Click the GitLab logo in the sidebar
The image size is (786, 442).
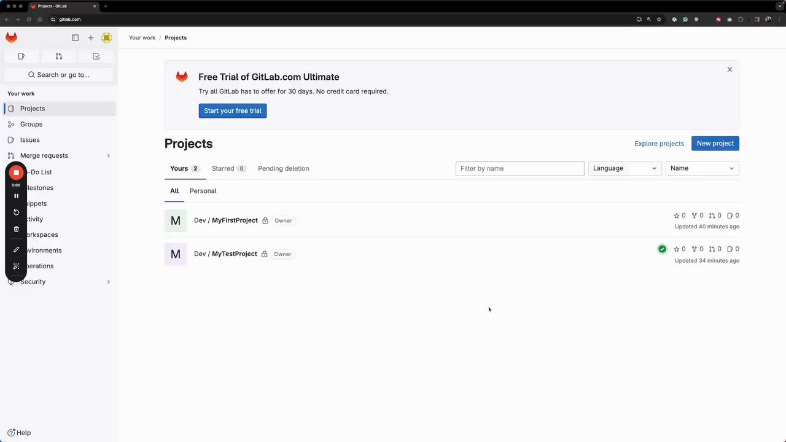(x=12, y=37)
